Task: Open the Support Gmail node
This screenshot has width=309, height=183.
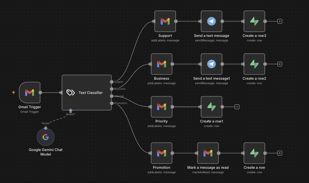Action: click(165, 21)
